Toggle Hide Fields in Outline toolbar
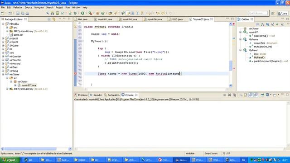Screen dimensions: 290x163 267,24
